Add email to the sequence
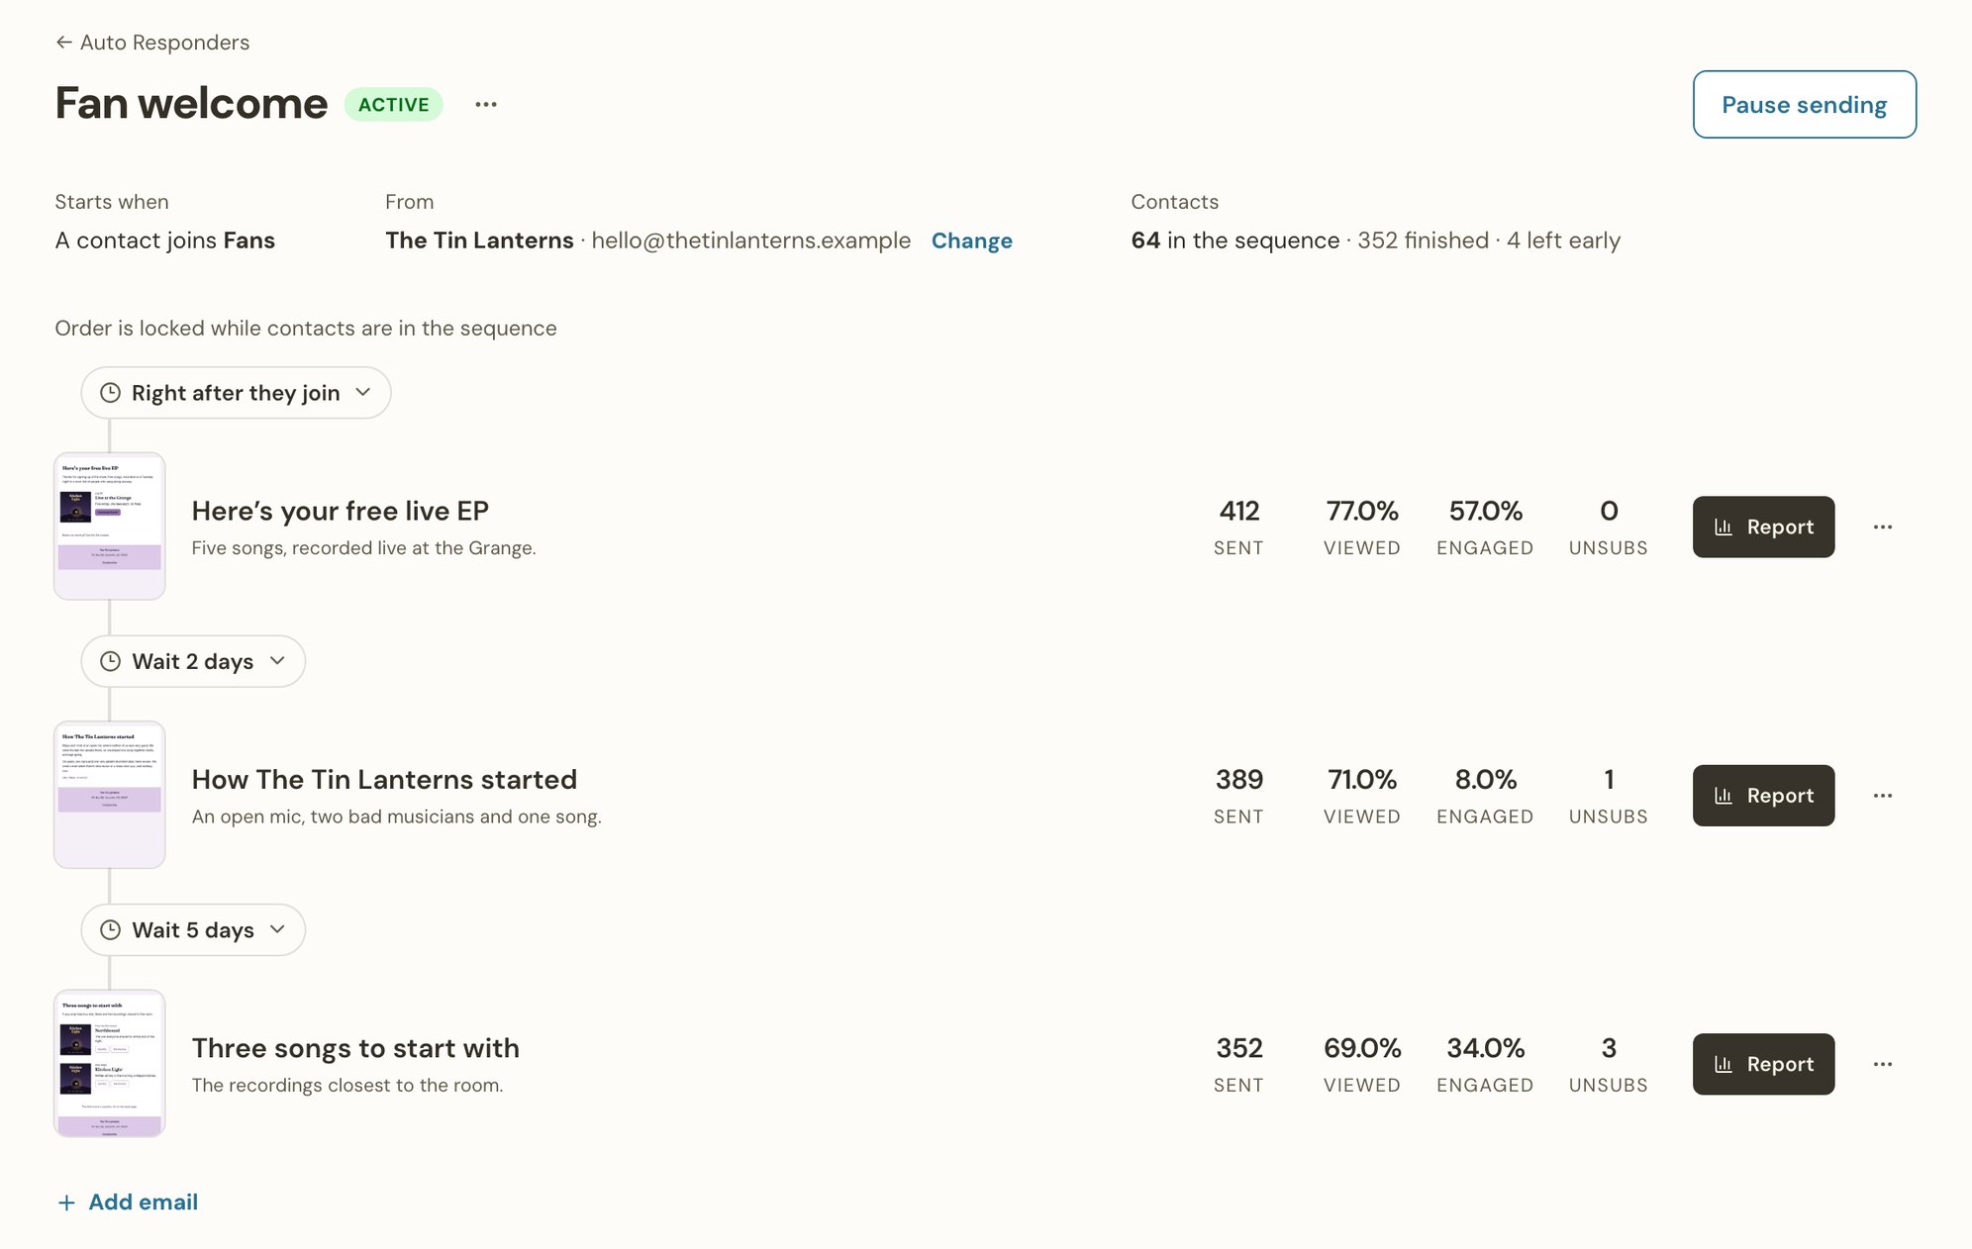Image resolution: width=1972 pixels, height=1249 pixels. tap(128, 1202)
